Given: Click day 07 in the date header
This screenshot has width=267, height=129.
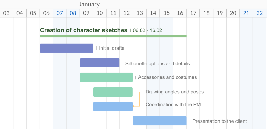Looking at the screenshot, I should 60,13.
